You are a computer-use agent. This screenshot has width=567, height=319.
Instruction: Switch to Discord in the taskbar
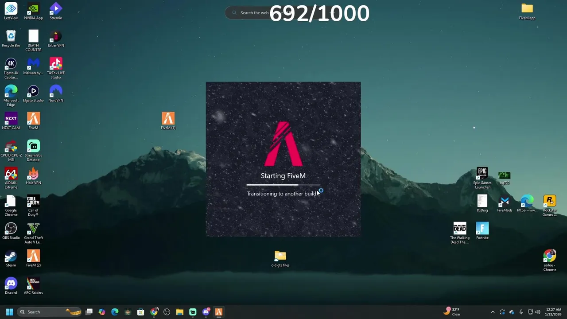[x=206, y=312]
